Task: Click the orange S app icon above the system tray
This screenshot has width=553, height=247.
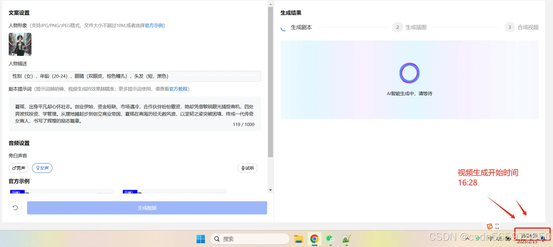Action: coord(490,226)
